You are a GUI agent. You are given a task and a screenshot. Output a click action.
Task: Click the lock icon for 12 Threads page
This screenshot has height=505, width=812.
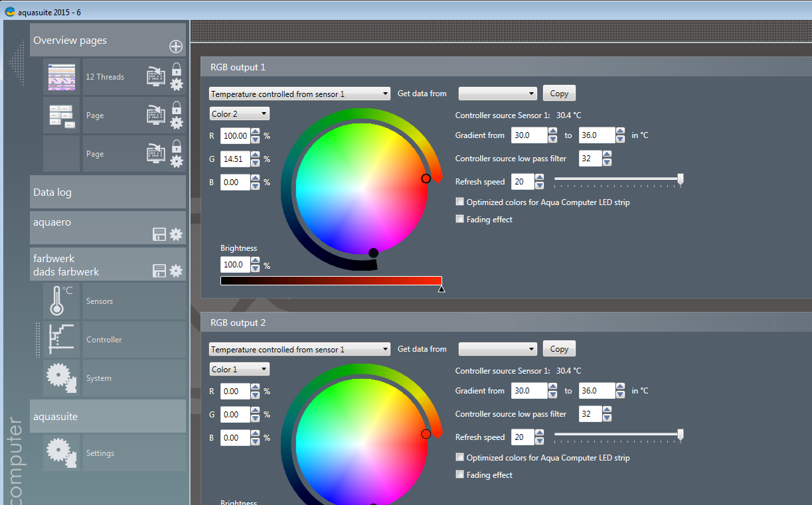(x=177, y=69)
